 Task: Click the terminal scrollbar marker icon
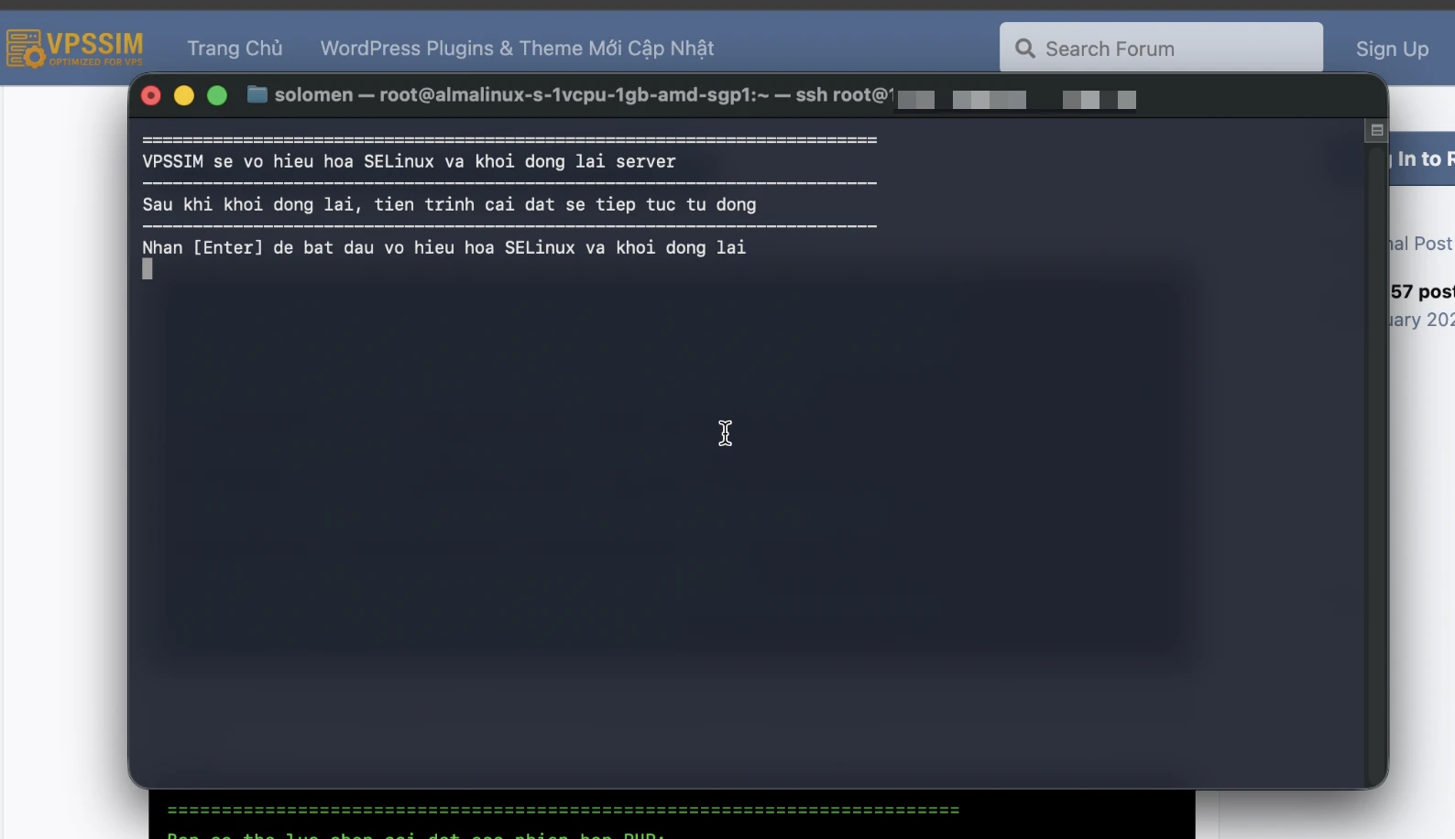(x=1376, y=130)
